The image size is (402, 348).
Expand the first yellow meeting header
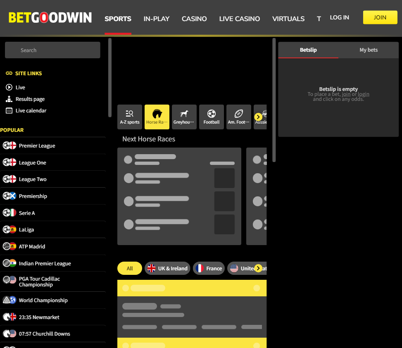[x=192, y=288]
